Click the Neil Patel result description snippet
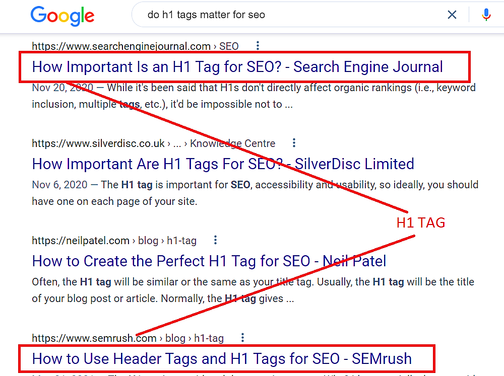This screenshot has width=504, height=376. tap(253, 290)
